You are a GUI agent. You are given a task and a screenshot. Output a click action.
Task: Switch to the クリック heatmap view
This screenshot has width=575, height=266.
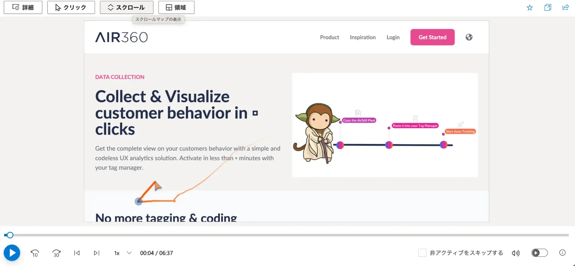click(x=71, y=7)
